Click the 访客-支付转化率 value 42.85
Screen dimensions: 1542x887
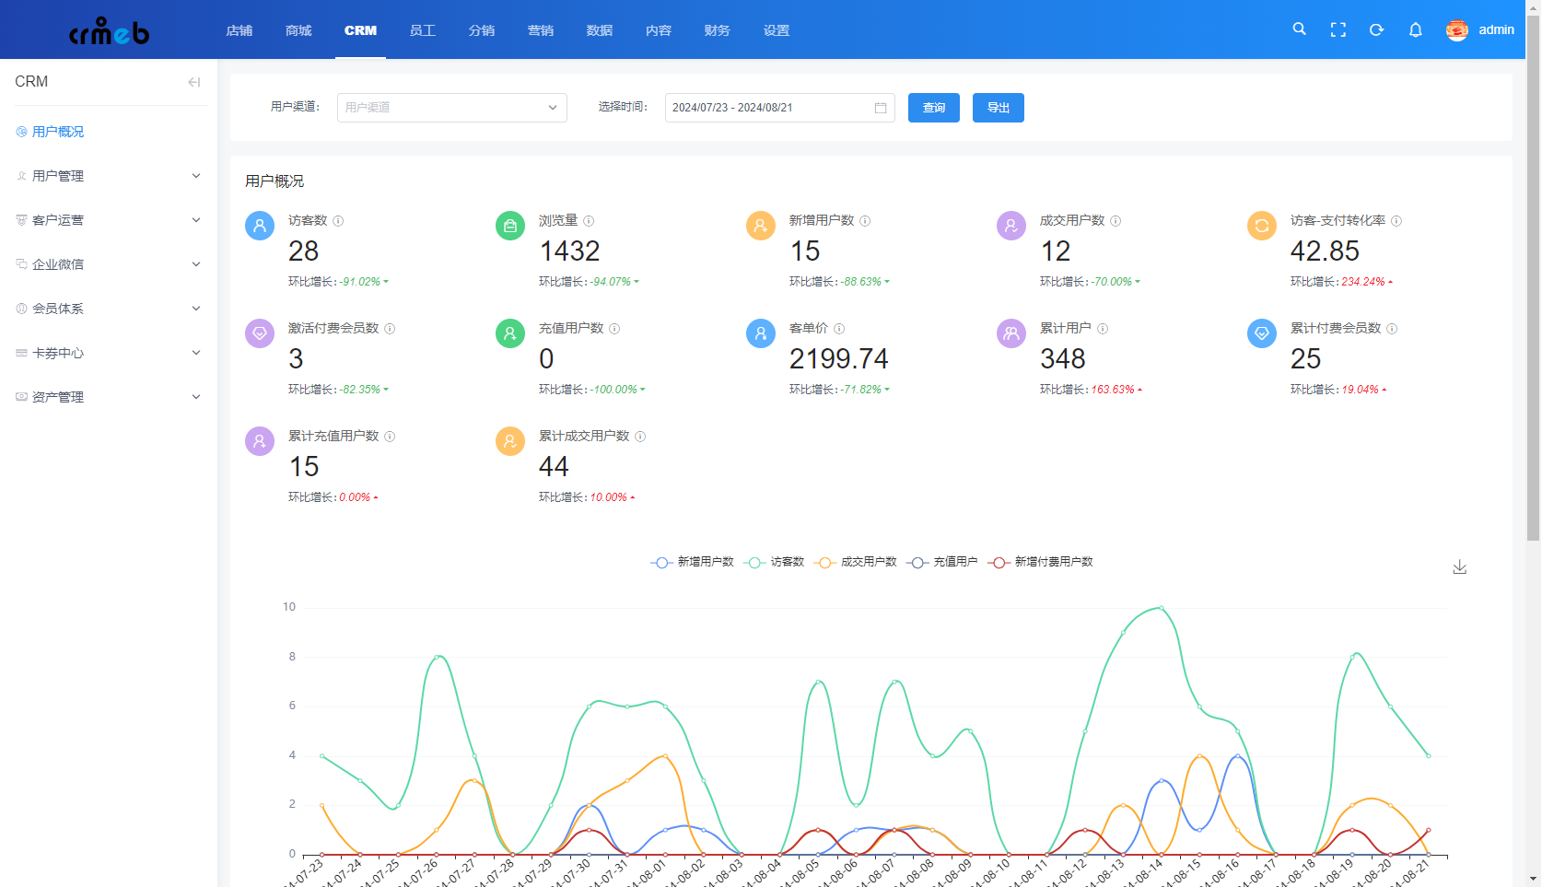pyautogui.click(x=1325, y=251)
